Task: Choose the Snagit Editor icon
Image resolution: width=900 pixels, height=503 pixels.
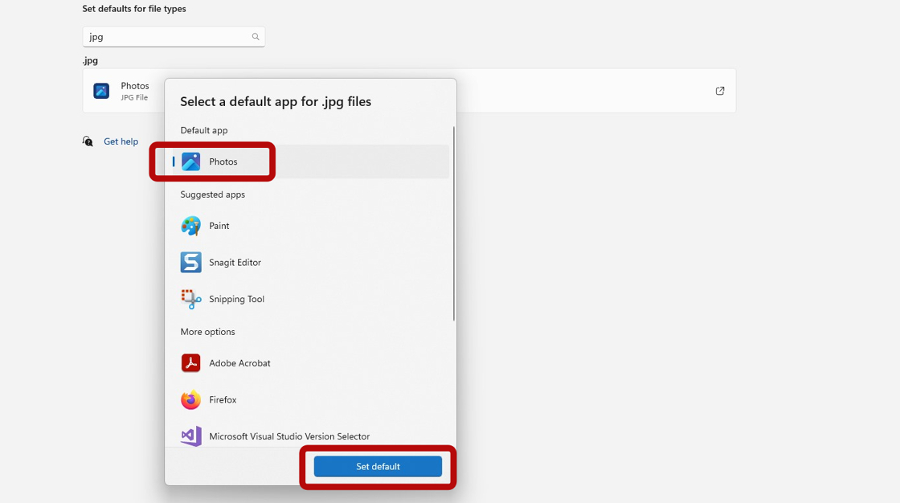Action: (191, 263)
